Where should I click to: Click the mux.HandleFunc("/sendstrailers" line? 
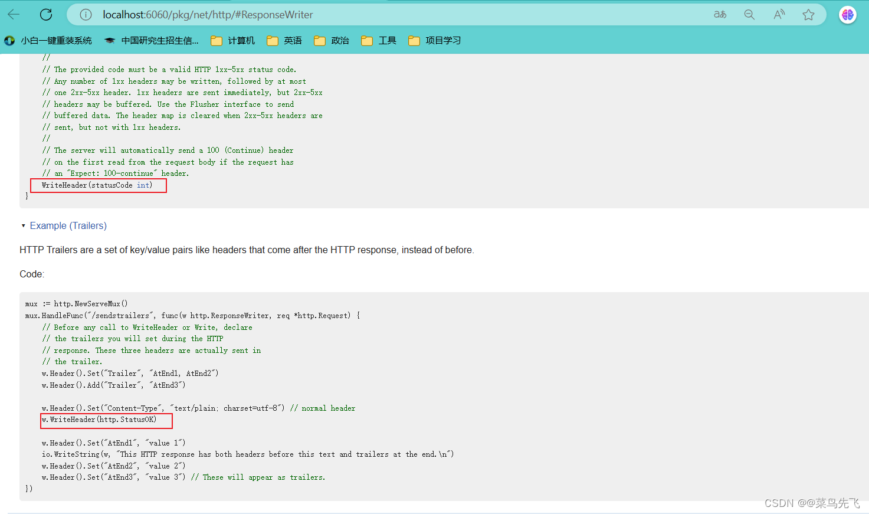[192, 316]
